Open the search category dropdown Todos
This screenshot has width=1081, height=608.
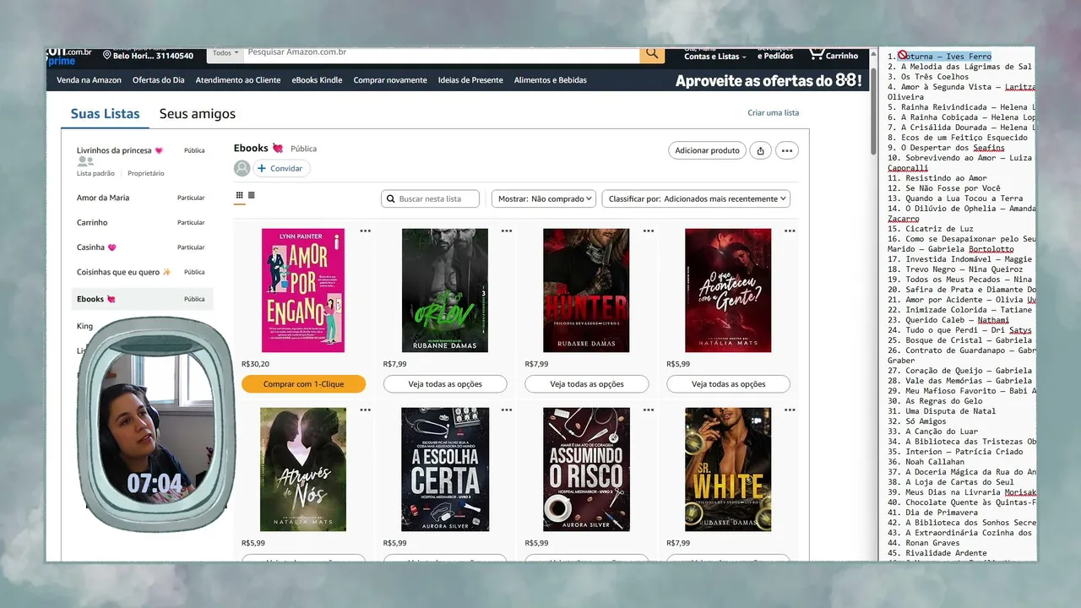click(x=225, y=53)
